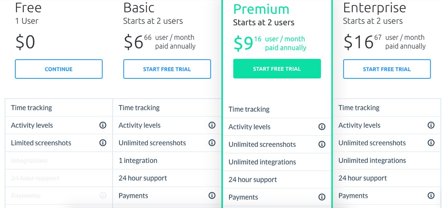Screen dimensions: 442x208
Task: Start free trial for Enterprise plan
Action: pos(387,69)
